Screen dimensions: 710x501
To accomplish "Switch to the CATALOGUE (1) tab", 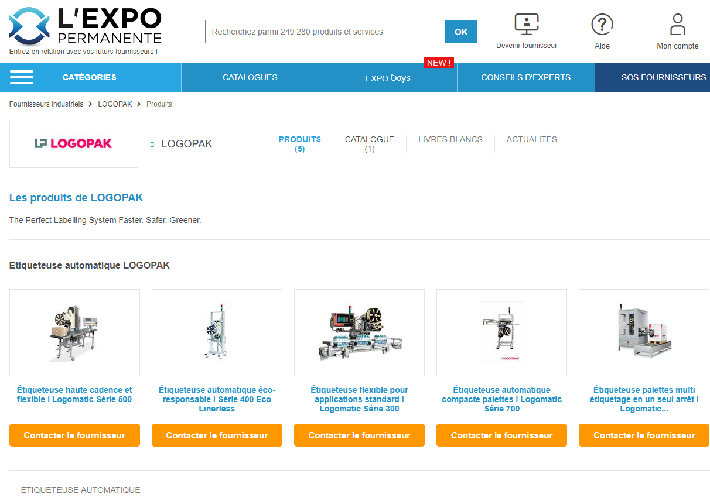I will (x=370, y=144).
